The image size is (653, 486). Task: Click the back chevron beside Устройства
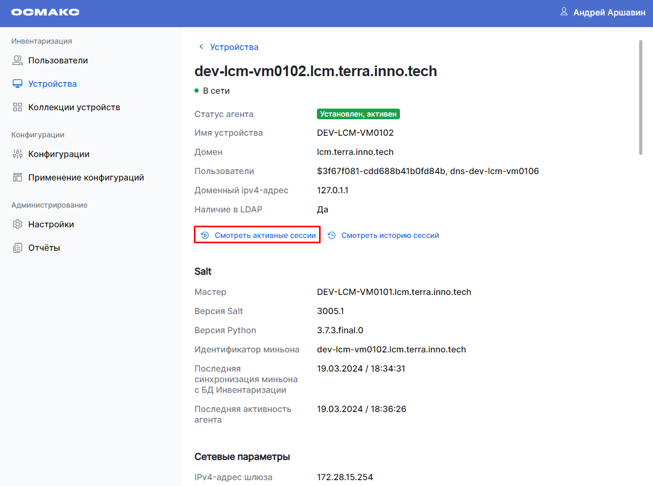click(201, 47)
